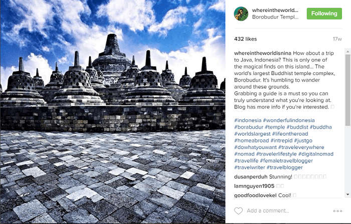Screen dimensions: 351x224
Task: Open whereintheworld username in header
Action: (x=275, y=10)
